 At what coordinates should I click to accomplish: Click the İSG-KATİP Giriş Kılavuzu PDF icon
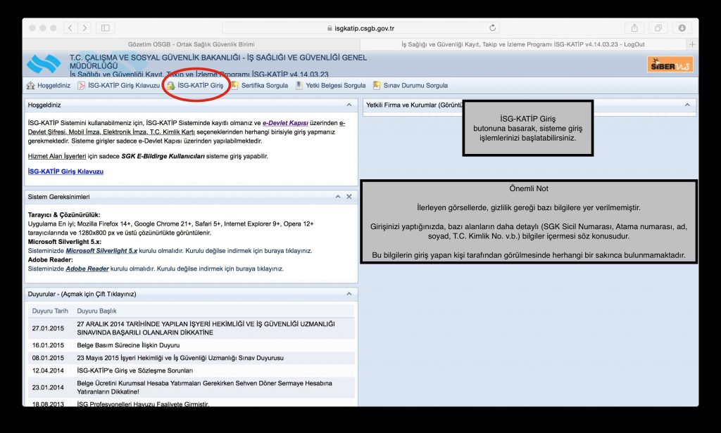[x=82, y=86]
